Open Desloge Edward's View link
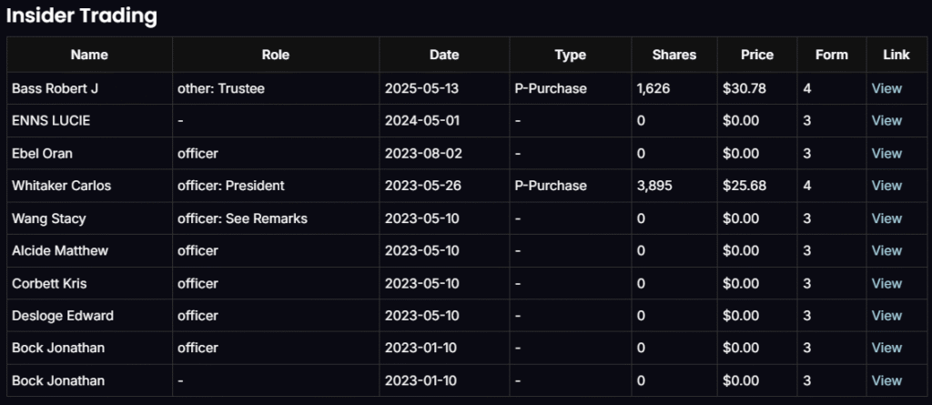The height and width of the screenshot is (405, 932). (886, 316)
